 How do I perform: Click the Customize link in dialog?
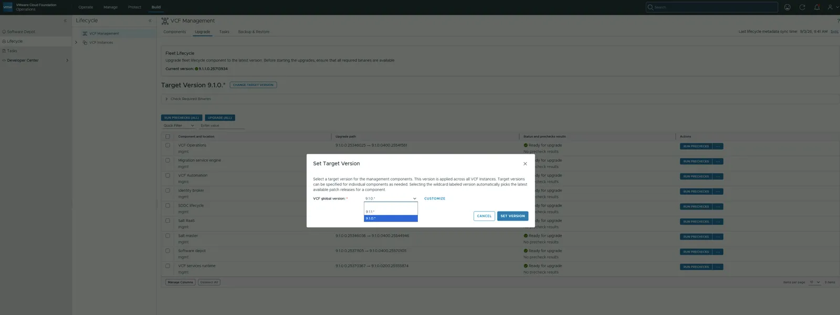(435, 198)
